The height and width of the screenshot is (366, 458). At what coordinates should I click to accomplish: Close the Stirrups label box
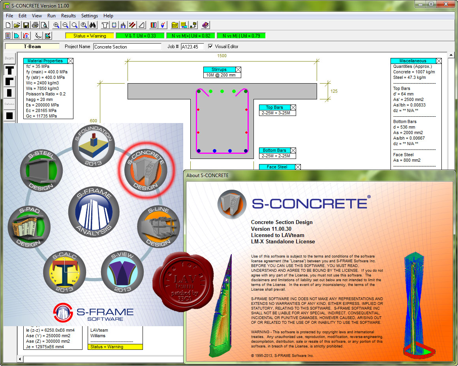pyautogui.click(x=238, y=69)
